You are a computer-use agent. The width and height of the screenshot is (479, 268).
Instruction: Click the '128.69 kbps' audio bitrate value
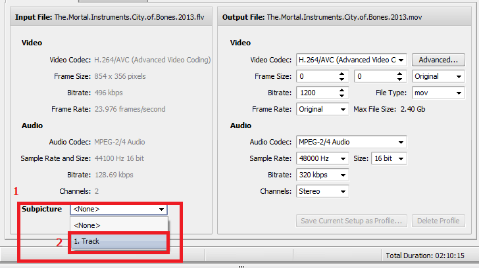[114, 175]
